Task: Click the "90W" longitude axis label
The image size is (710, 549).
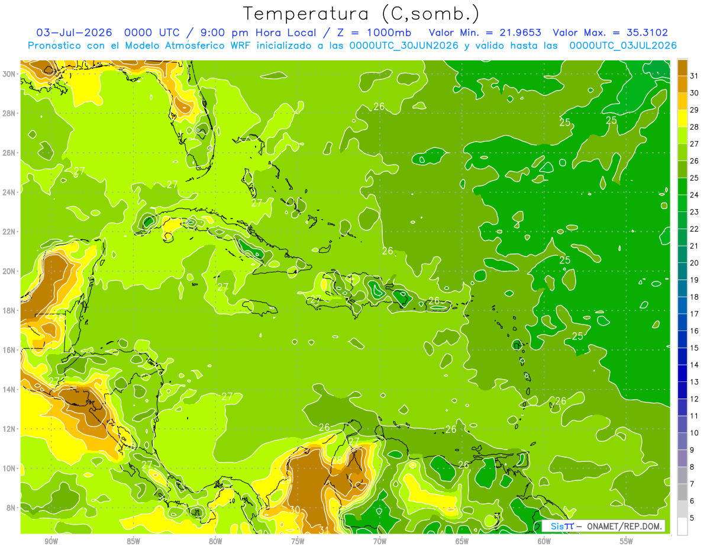Action: [x=51, y=542]
